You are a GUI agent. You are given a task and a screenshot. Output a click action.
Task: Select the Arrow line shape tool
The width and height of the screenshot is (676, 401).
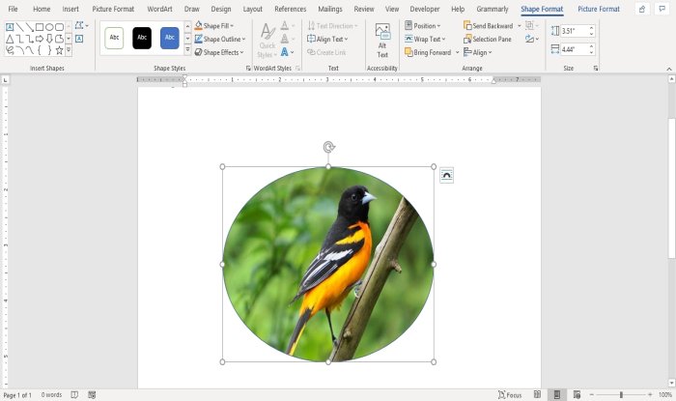[30, 27]
